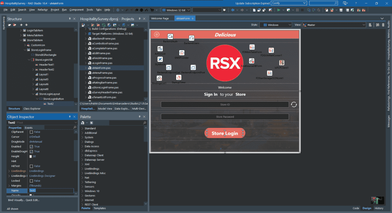Select StoreBGRectangle in Structure tree
The width and height of the screenshot is (392, 213).
[46, 55]
